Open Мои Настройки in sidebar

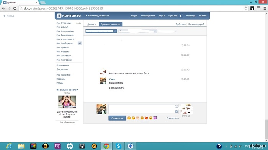[x=64, y=60]
